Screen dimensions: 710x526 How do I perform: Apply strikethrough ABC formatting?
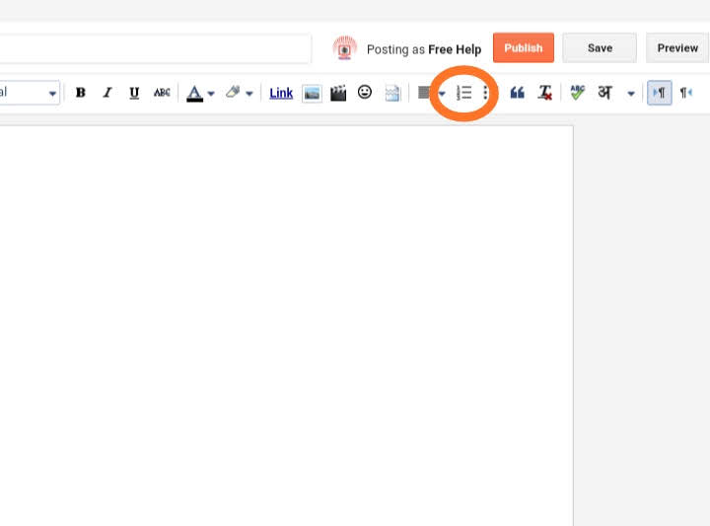[162, 93]
